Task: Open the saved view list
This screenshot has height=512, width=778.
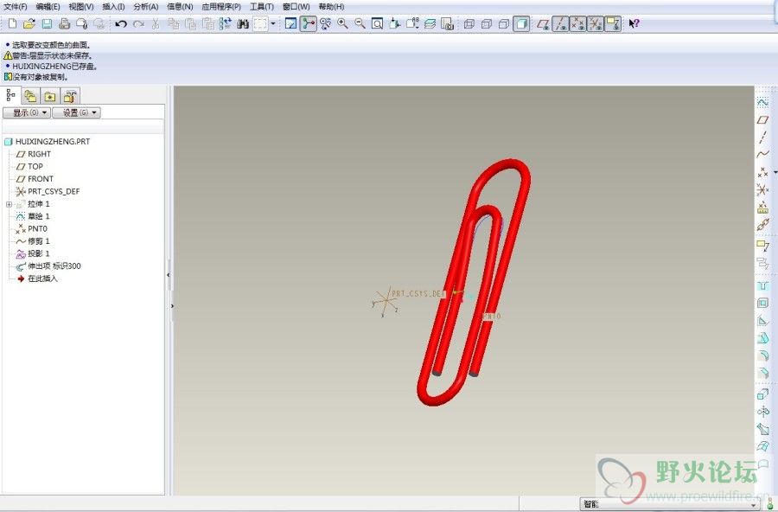Action: [412, 23]
